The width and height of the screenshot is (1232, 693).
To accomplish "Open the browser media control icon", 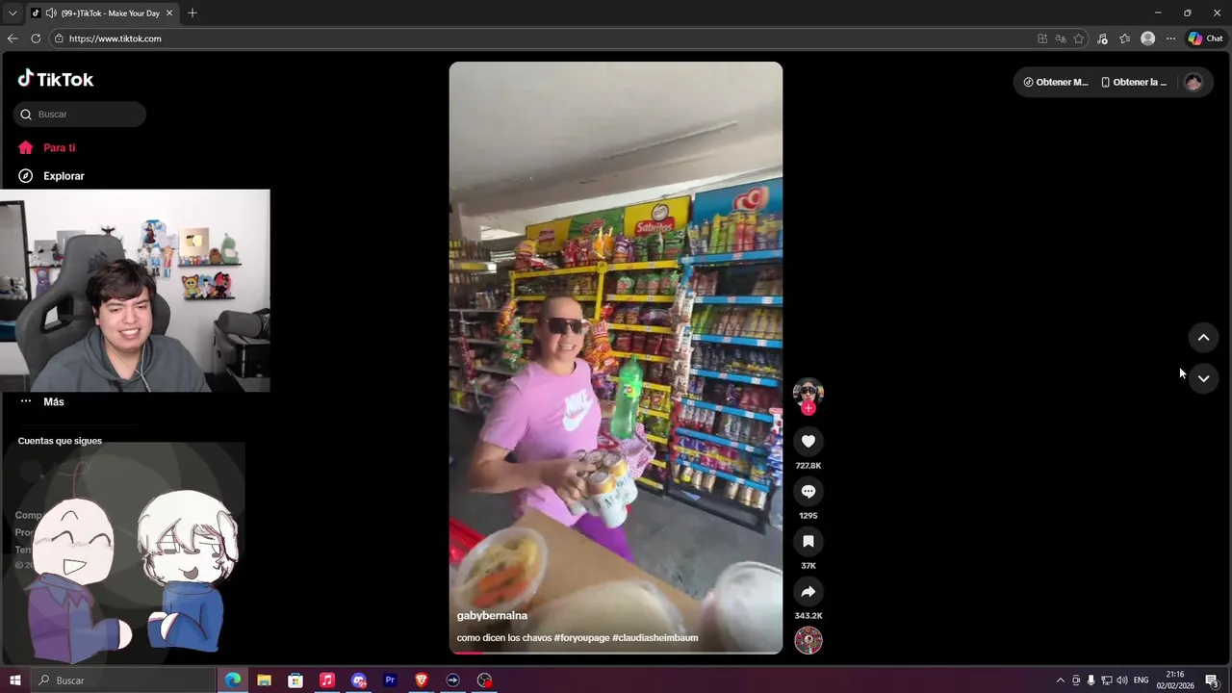I will click(1103, 38).
